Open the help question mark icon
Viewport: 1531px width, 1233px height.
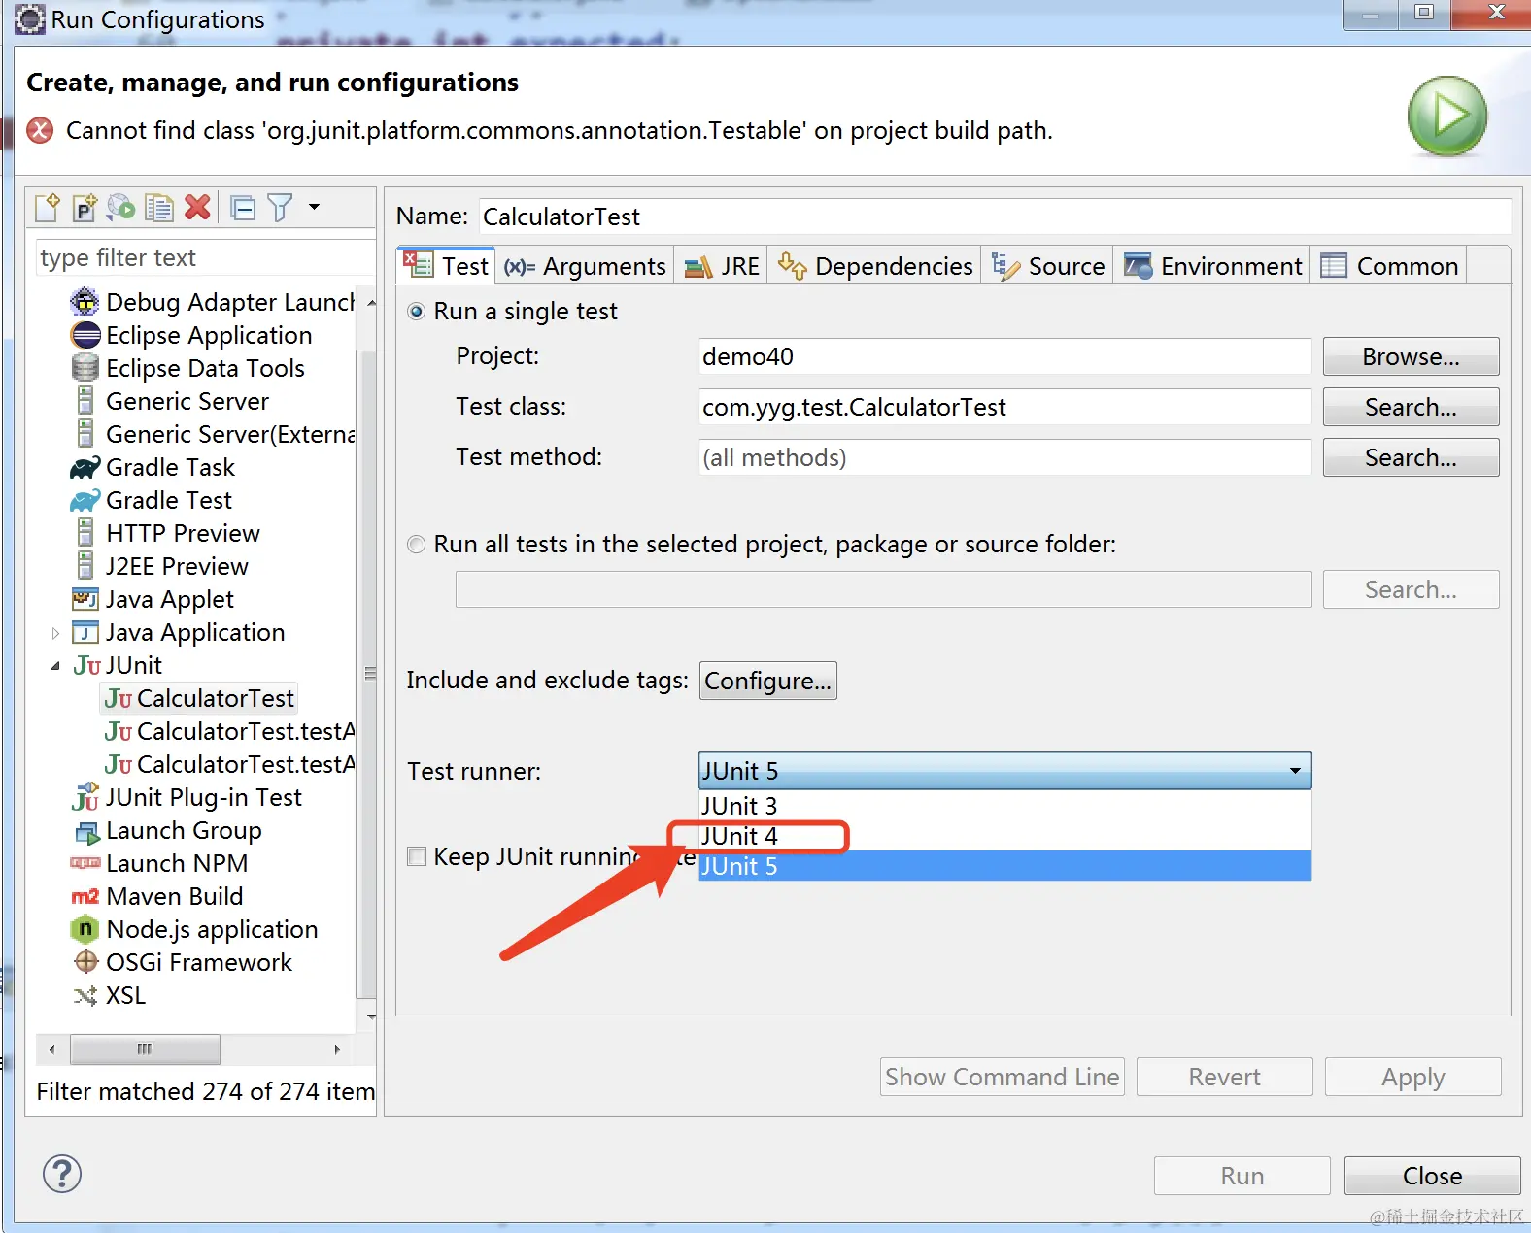pos(62,1174)
